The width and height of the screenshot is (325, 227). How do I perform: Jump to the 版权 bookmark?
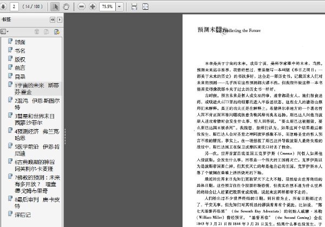pyautogui.click(x=20, y=59)
